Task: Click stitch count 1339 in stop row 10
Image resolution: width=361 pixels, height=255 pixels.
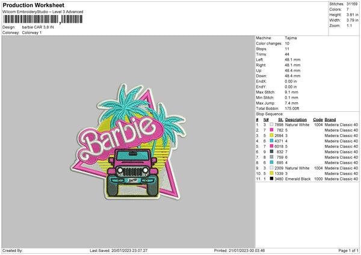Action: pos(279,174)
